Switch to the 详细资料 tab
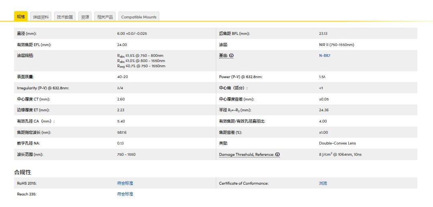The image size is (433, 207). click(41, 16)
